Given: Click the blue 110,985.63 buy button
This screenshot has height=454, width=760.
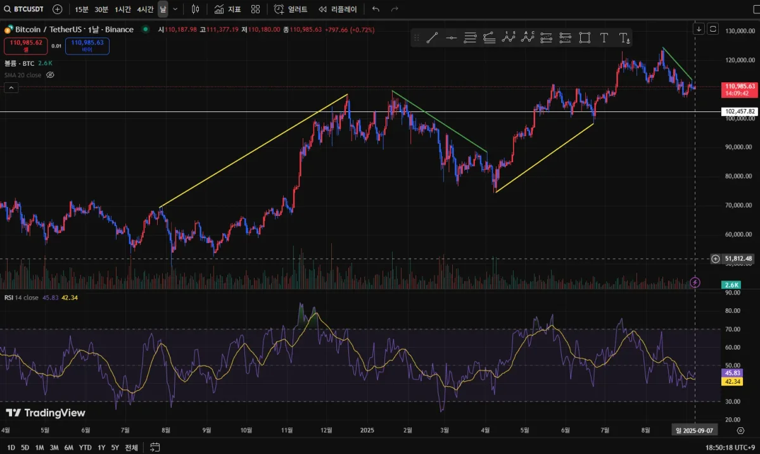Looking at the screenshot, I should [87, 45].
